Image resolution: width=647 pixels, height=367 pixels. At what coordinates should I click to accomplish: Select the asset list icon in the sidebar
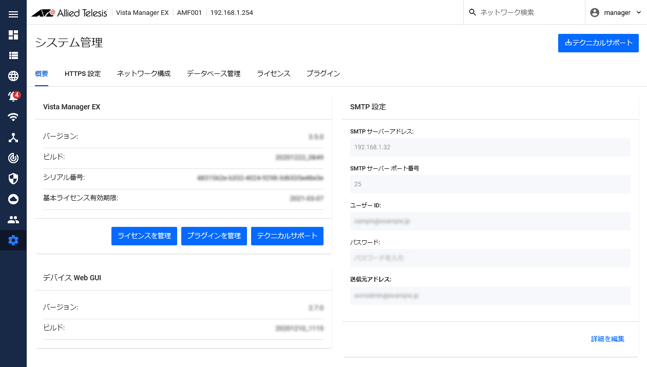pos(13,55)
